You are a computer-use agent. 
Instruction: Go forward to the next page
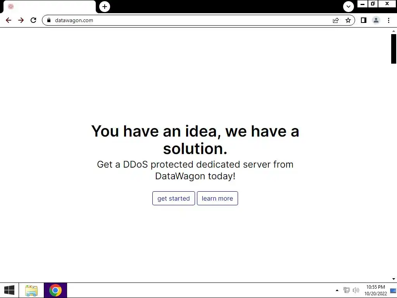point(21,20)
